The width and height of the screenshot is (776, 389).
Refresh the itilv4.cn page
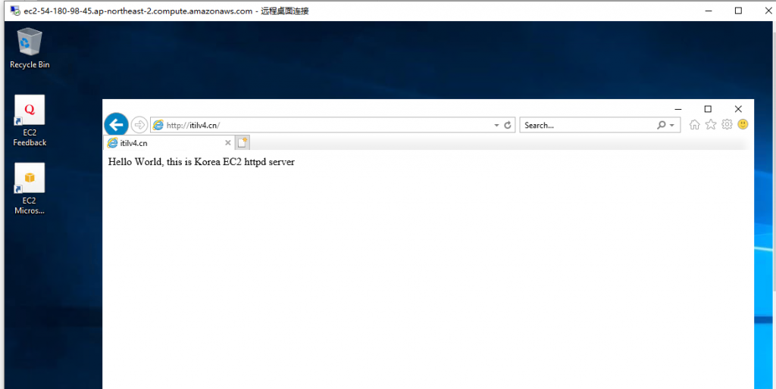pyautogui.click(x=507, y=126)
